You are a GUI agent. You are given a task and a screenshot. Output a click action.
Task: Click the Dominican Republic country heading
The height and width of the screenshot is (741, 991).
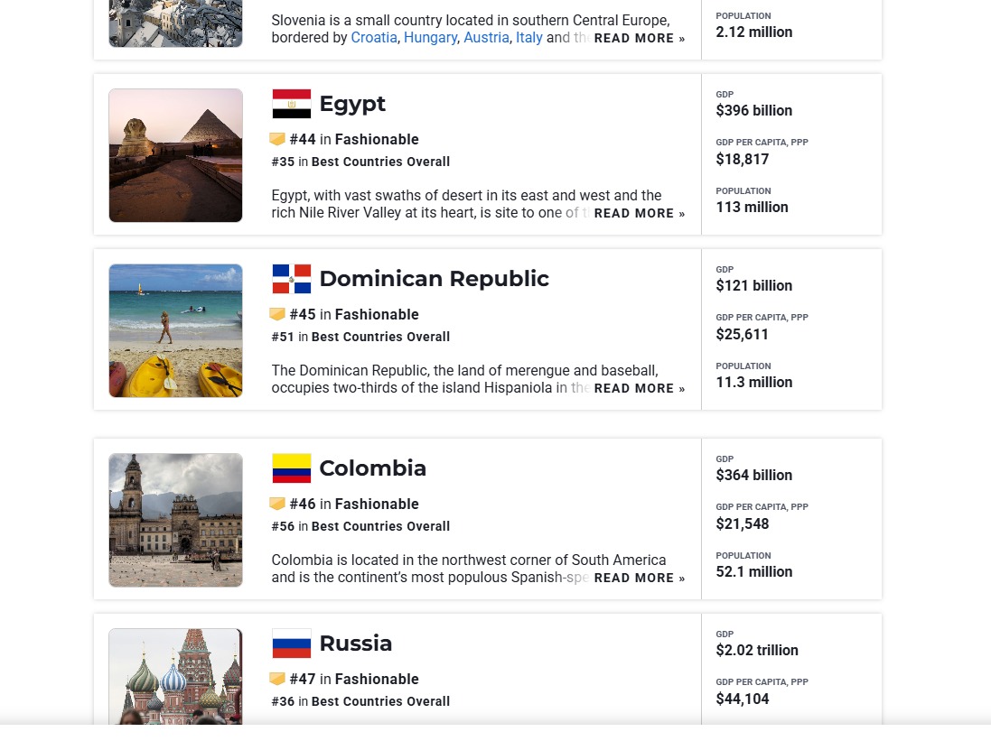pyautogui.click(x=434, y=279)
